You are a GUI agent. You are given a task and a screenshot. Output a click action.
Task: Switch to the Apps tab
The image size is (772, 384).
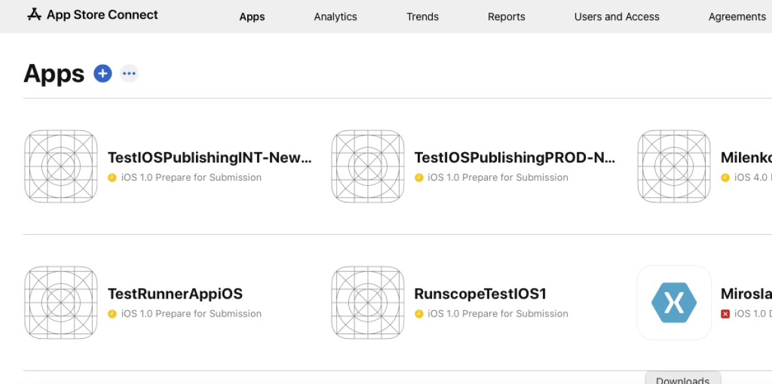[252, 17]
